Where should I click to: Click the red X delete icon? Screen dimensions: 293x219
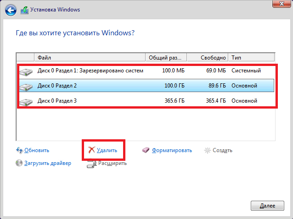pos(91,150)
